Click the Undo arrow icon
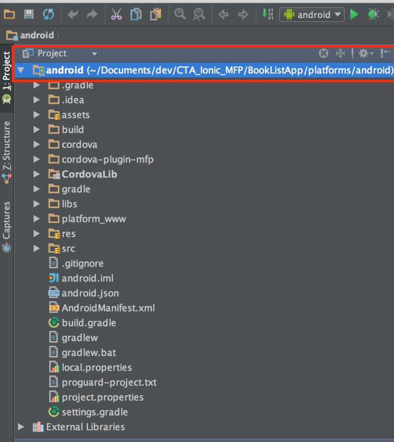Viewport: 394px width, 442px height. coord(73,14)
